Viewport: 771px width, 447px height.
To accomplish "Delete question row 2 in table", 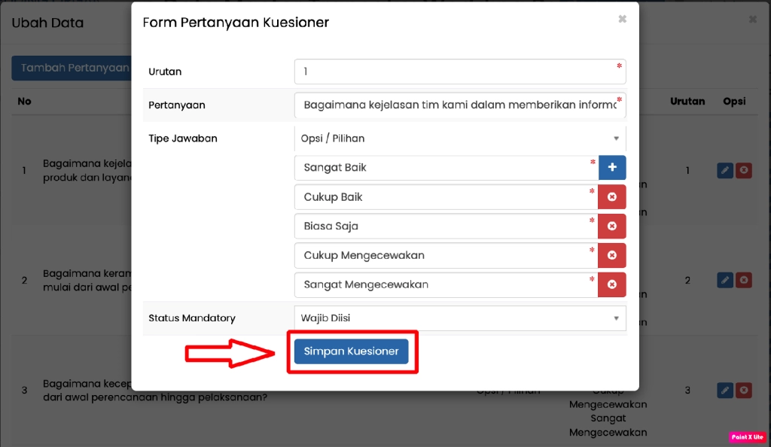I will (x=744, y=280).
